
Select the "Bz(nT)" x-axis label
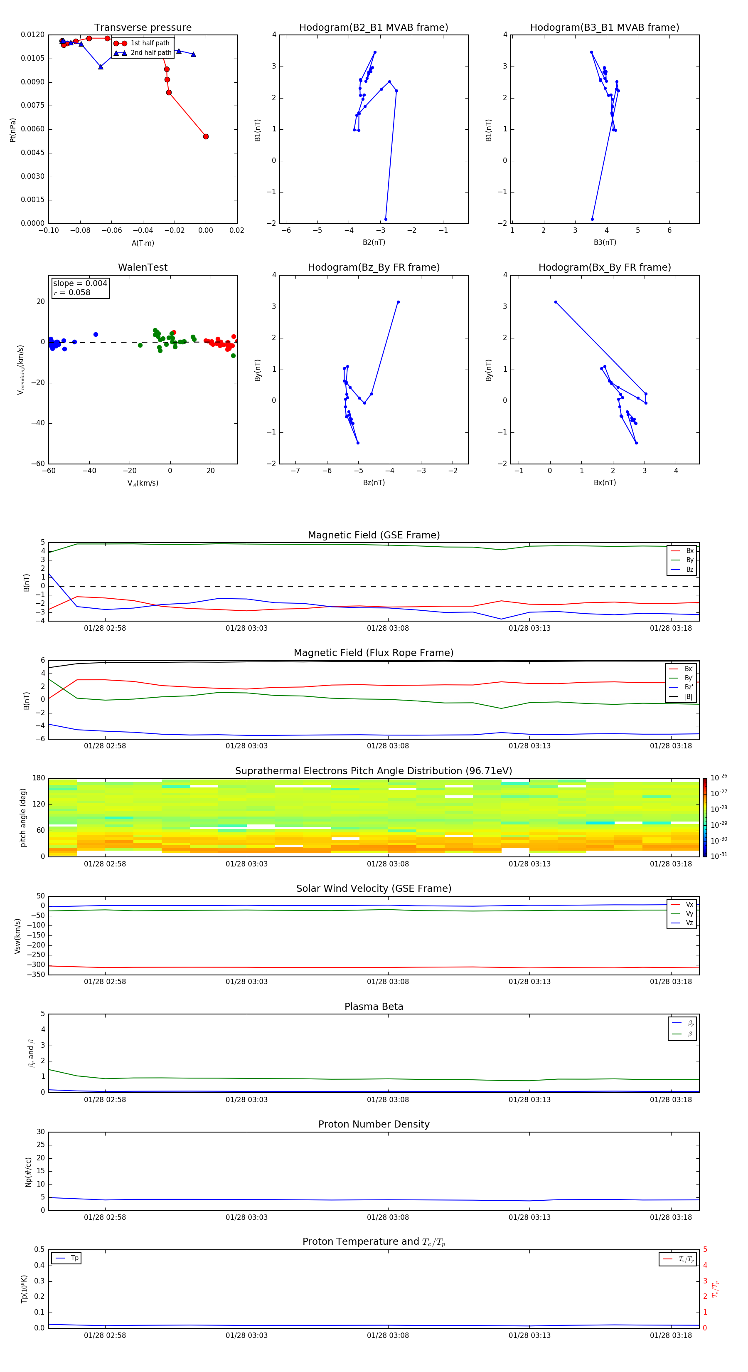click(x=374, y=483)
